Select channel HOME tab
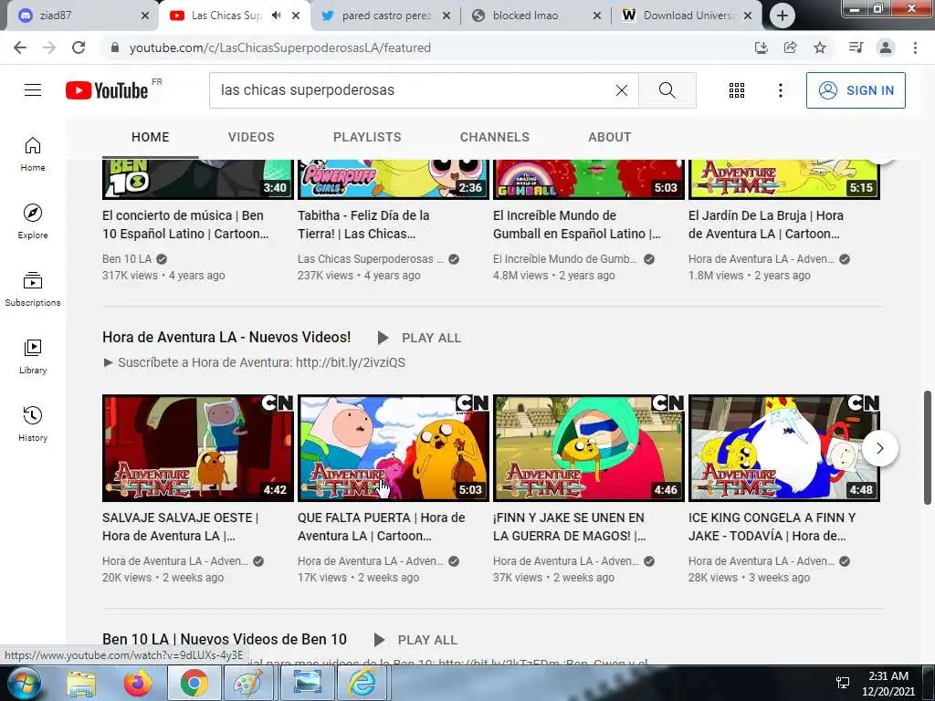The height and width of the screenshot is (701, 935). pyautogui.click(x=151, y=137)
